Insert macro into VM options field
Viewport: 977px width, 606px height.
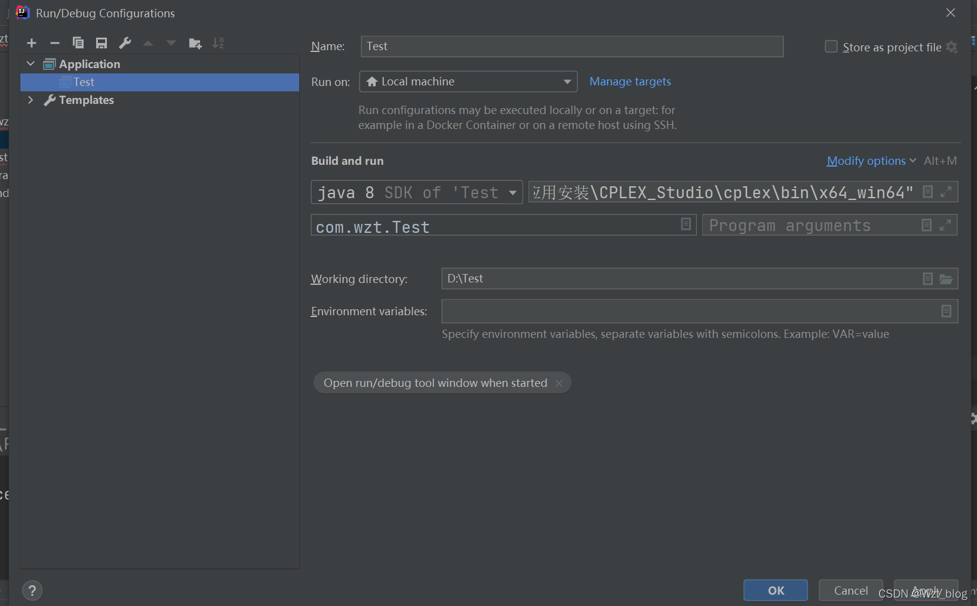pos(927,192)
